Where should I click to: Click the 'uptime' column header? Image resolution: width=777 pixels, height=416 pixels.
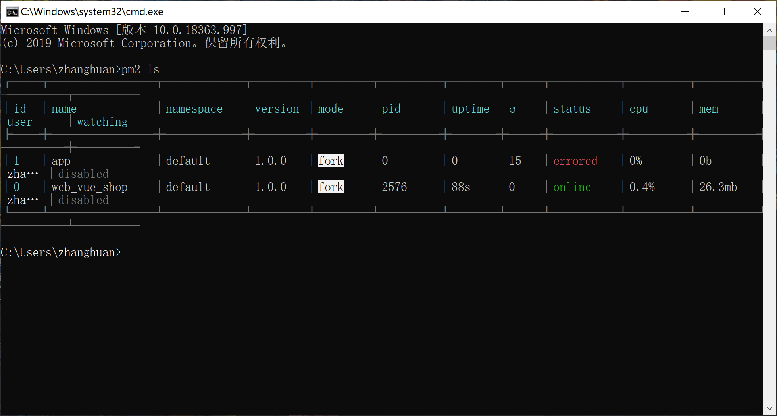click(x=471, y=109)
